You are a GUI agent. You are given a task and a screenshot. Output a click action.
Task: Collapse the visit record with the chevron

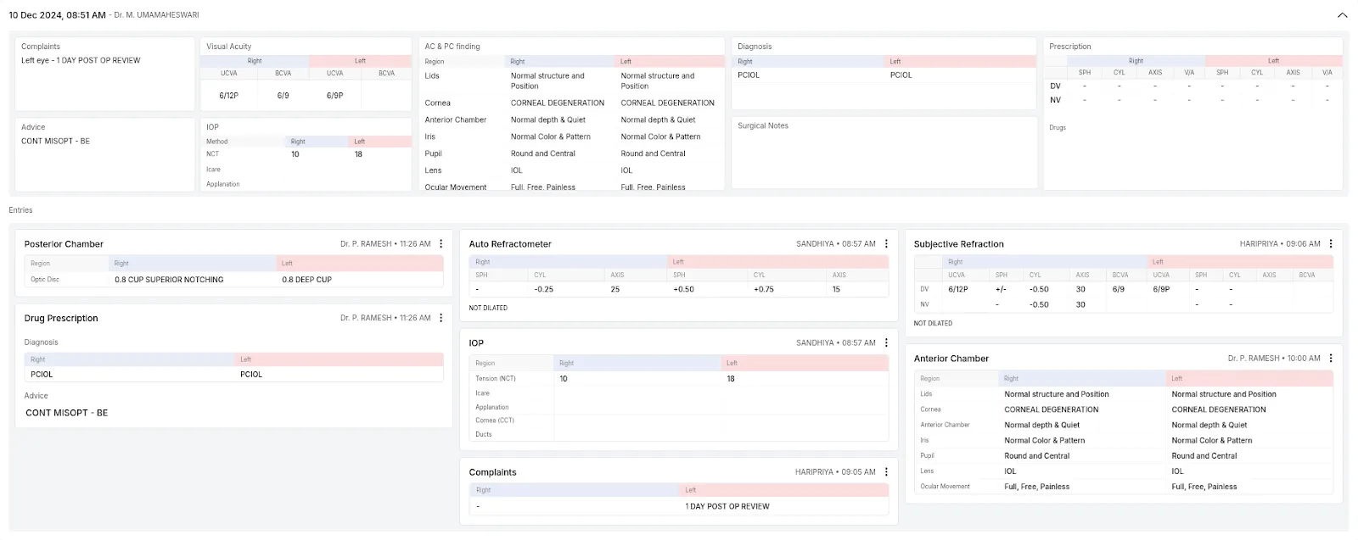(1342, 15)
